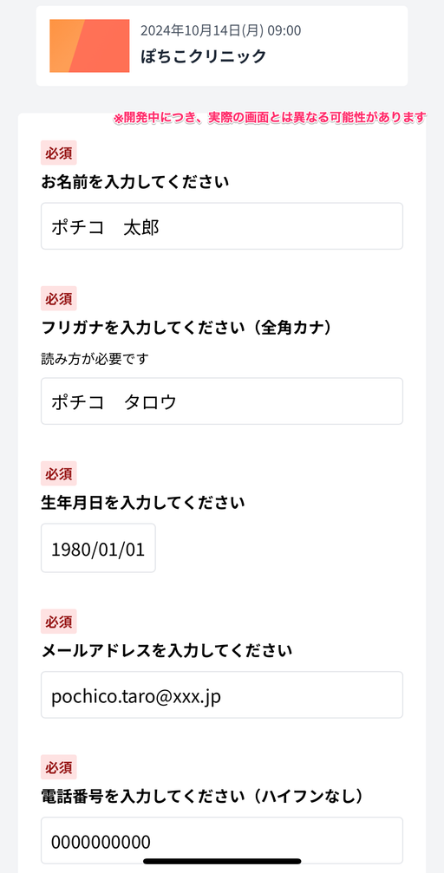The height and width of the screenshot is (873, 444).
Task: Click the pink ※開発中につき notice text
Action: pyautogui.click(x=271, y=118)
